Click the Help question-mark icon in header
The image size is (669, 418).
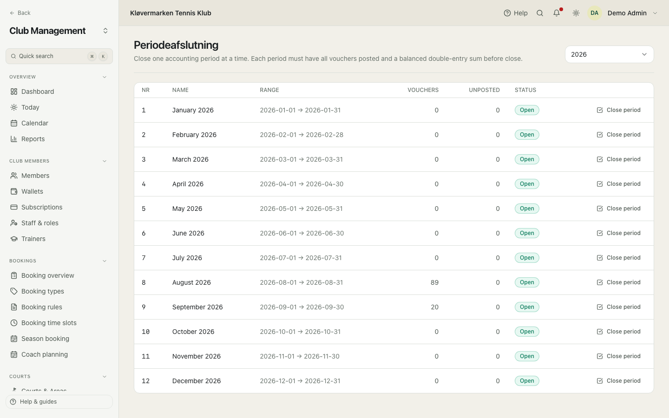click(507, 13)
